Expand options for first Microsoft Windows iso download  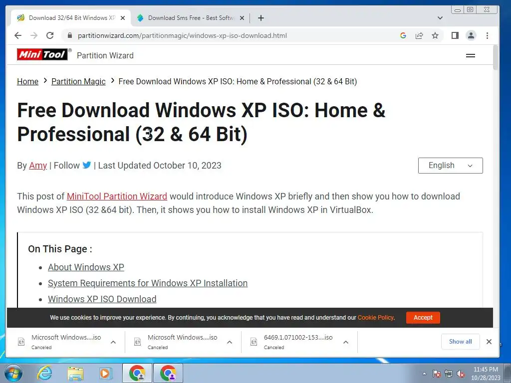[x=113, y=342]
